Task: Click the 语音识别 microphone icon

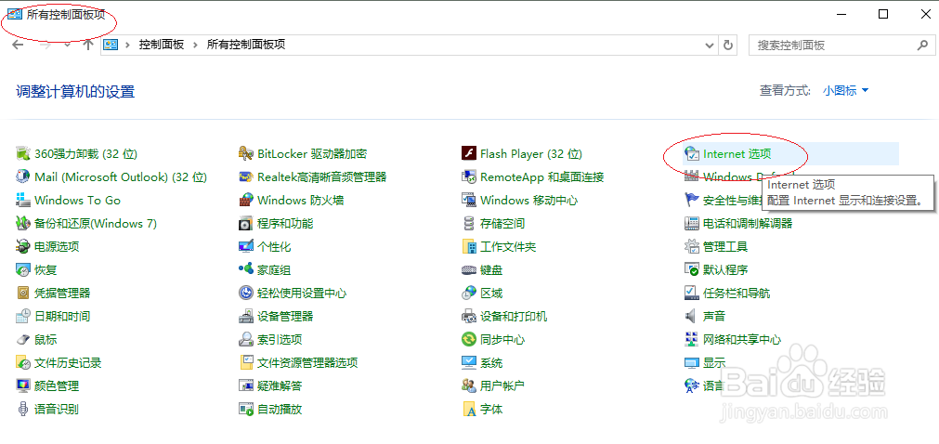Action: [x=23, y=409]
